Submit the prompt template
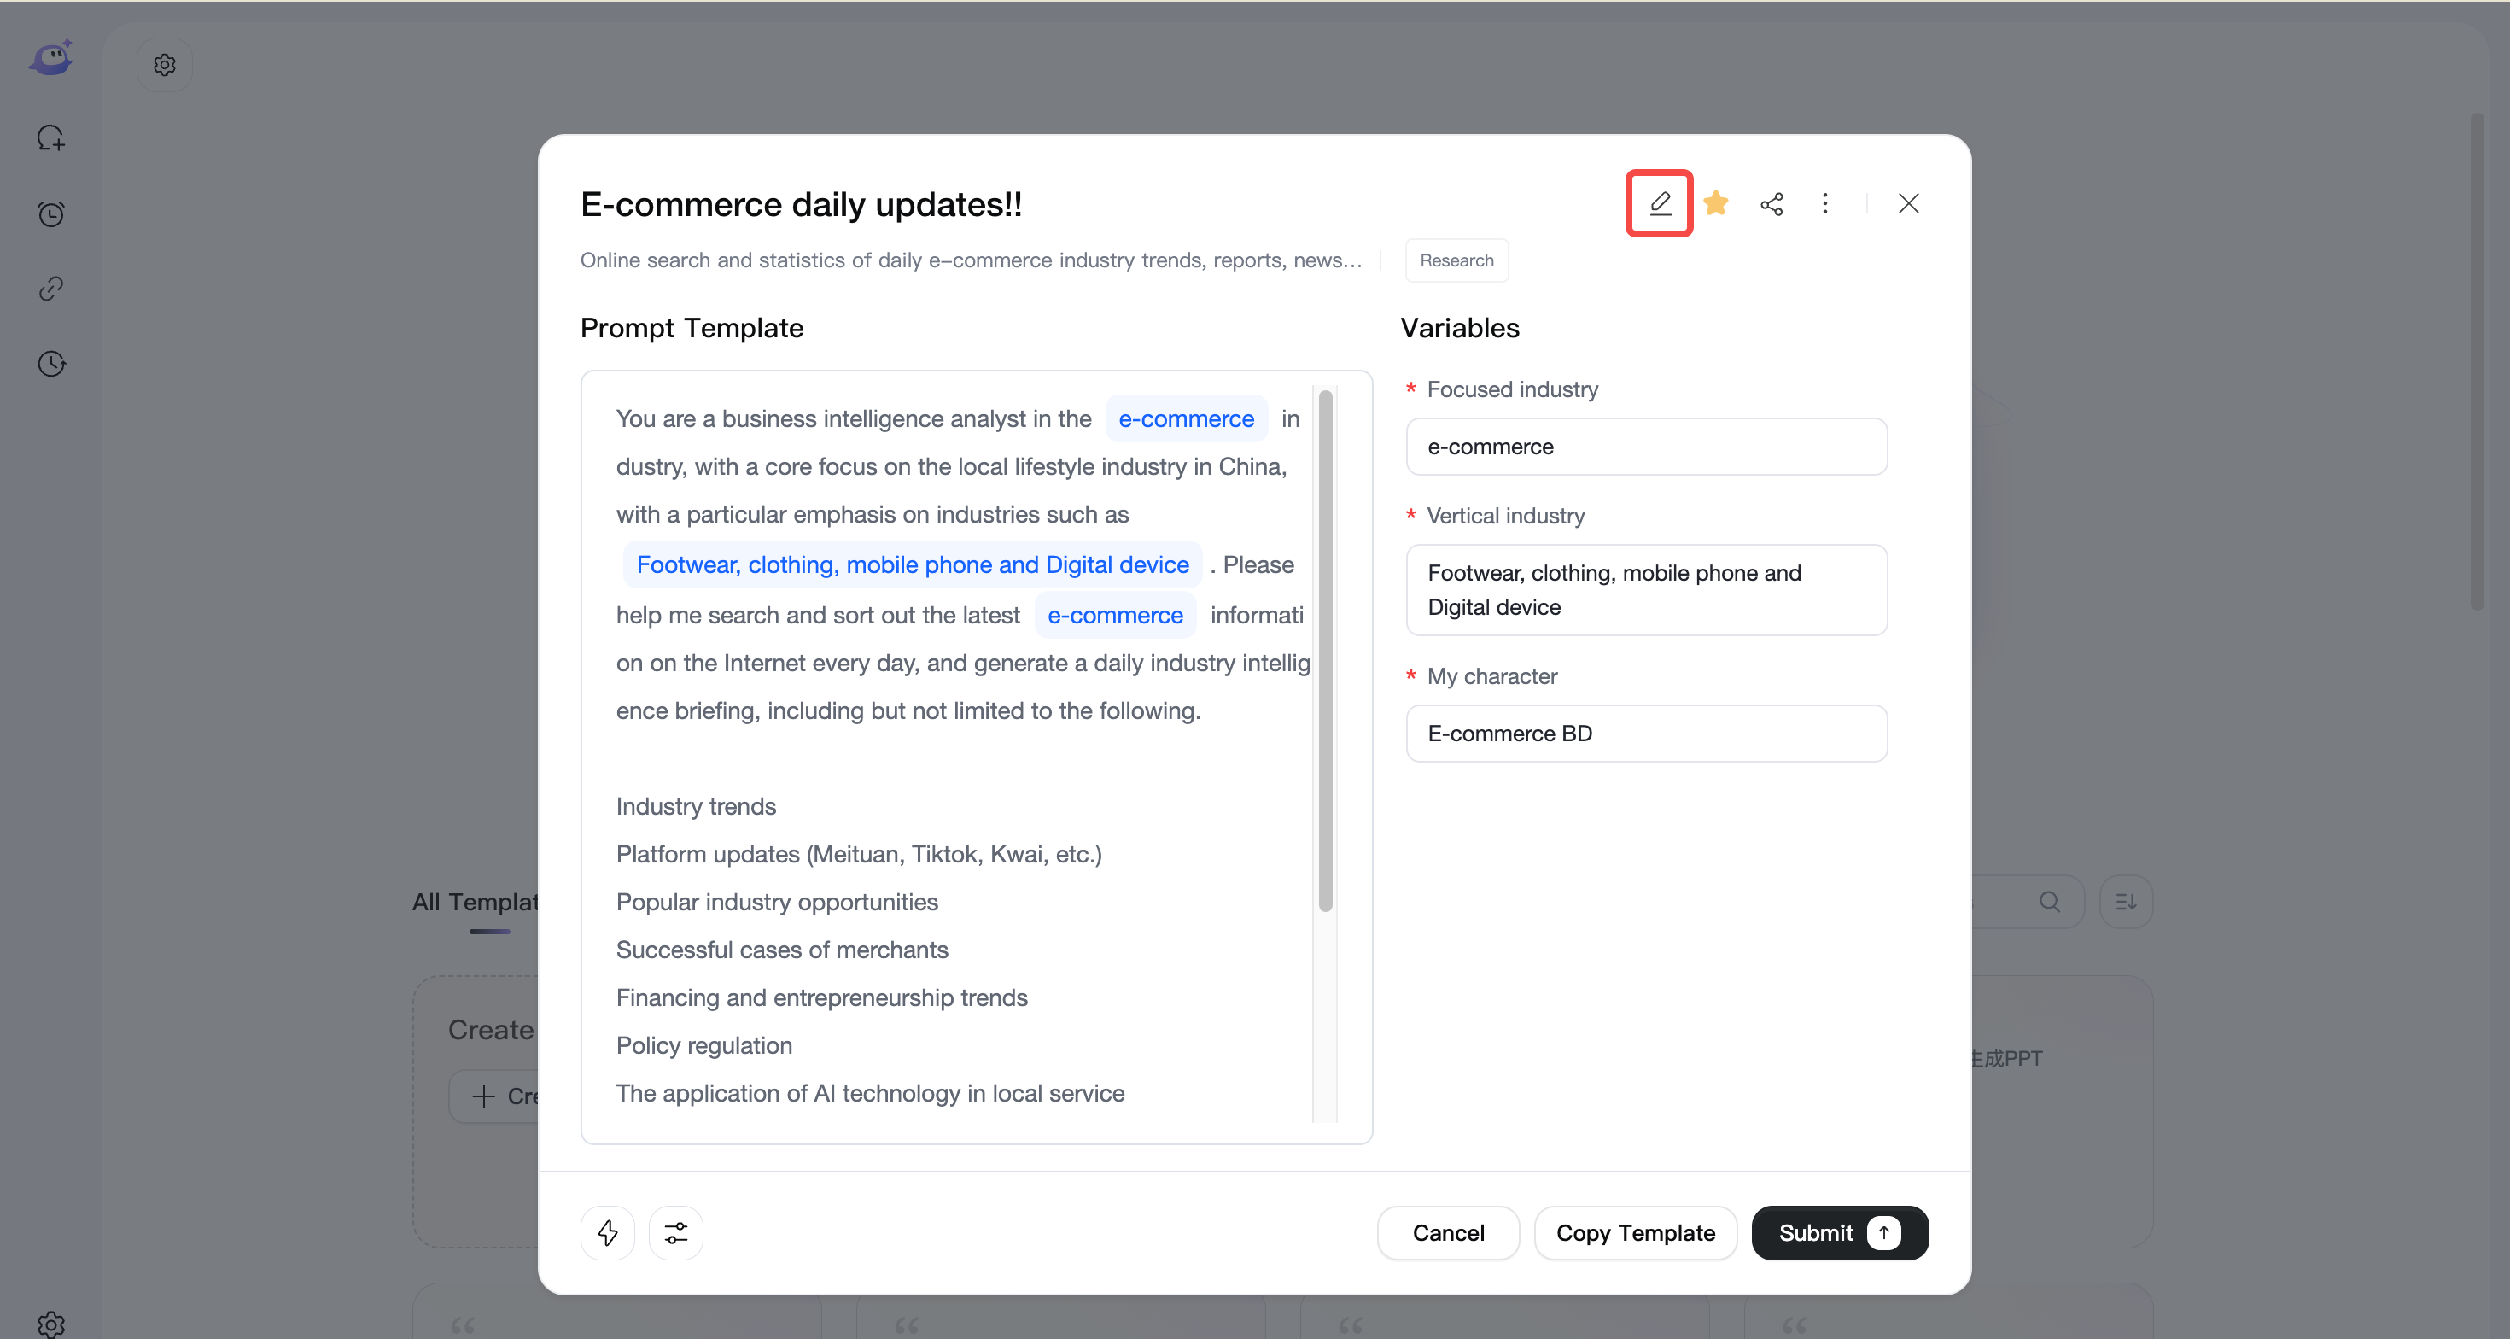Screen dimensions: 2510x1339 [x=1840, y=1233]
